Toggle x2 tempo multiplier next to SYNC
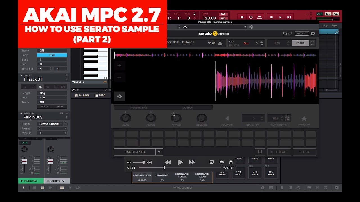The width and height of the screenshot is (360, 202). coord(312,42)
